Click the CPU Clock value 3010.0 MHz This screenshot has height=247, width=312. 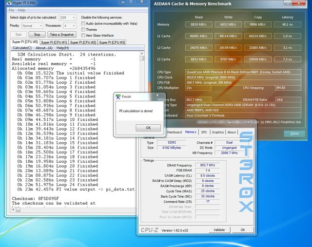tap(243, 77)
